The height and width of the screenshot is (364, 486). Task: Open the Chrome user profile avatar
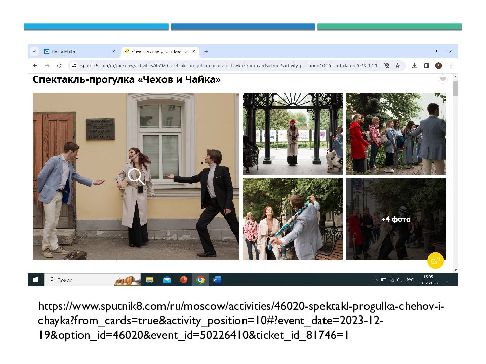point(438,66)
